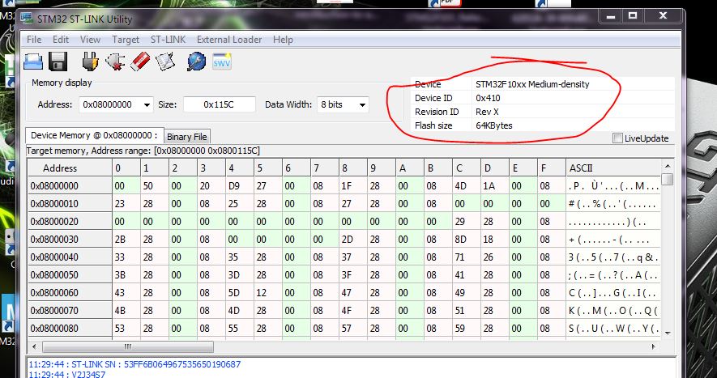This screenshot has width=717, height=378.
Task: Select the Device Memory @ 0x08000000 tab
Action: click(94, 135)
